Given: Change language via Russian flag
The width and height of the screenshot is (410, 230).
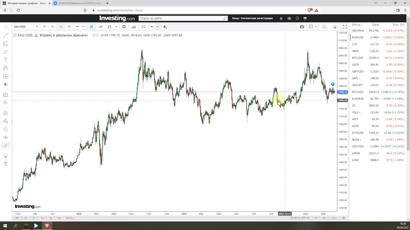Looking at the screenshot, I should click(x=305, y=18).
